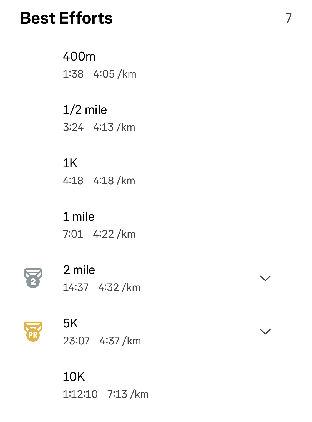Tap the efforts count number 7
The width and height of the screenshot is (312, 422).
(288, 18)
